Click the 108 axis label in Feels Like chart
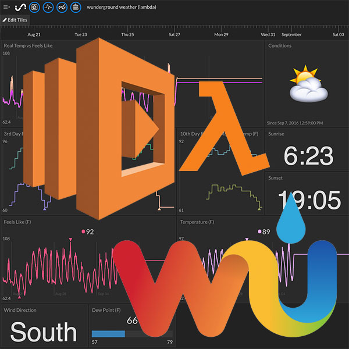The height and width of the screenshot is (349, 349). pos(6,238)
